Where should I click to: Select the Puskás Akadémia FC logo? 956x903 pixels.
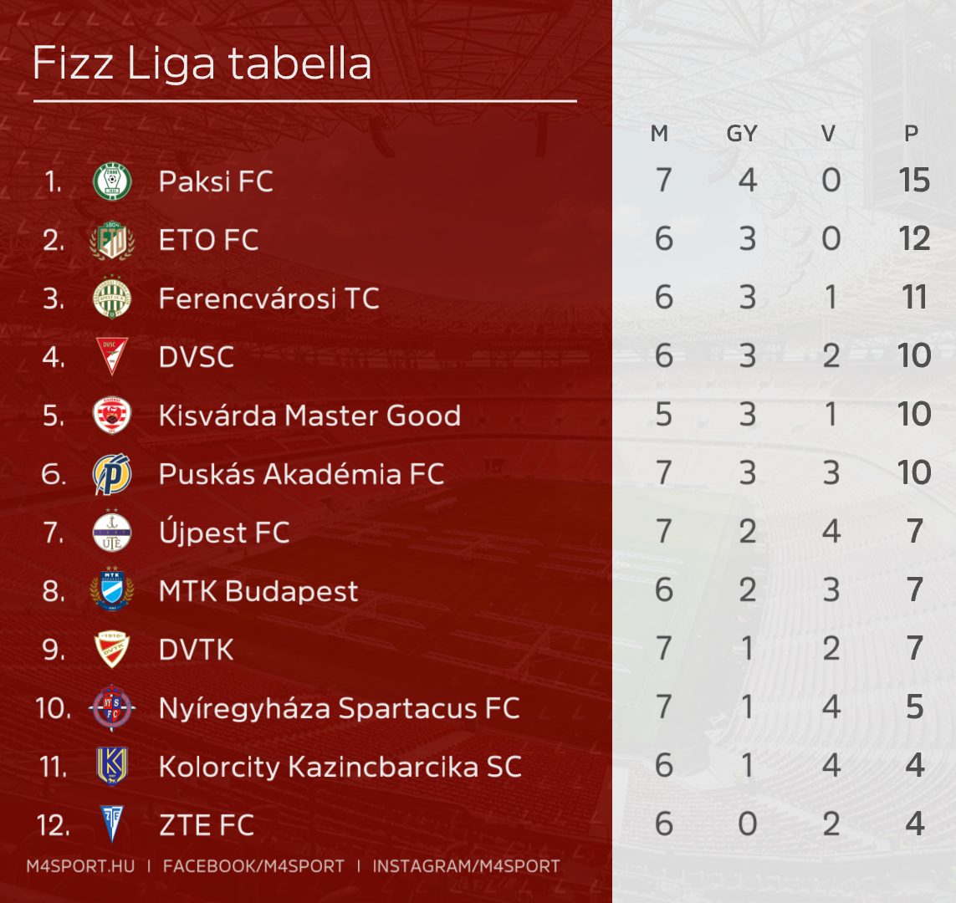pos(112,474)
